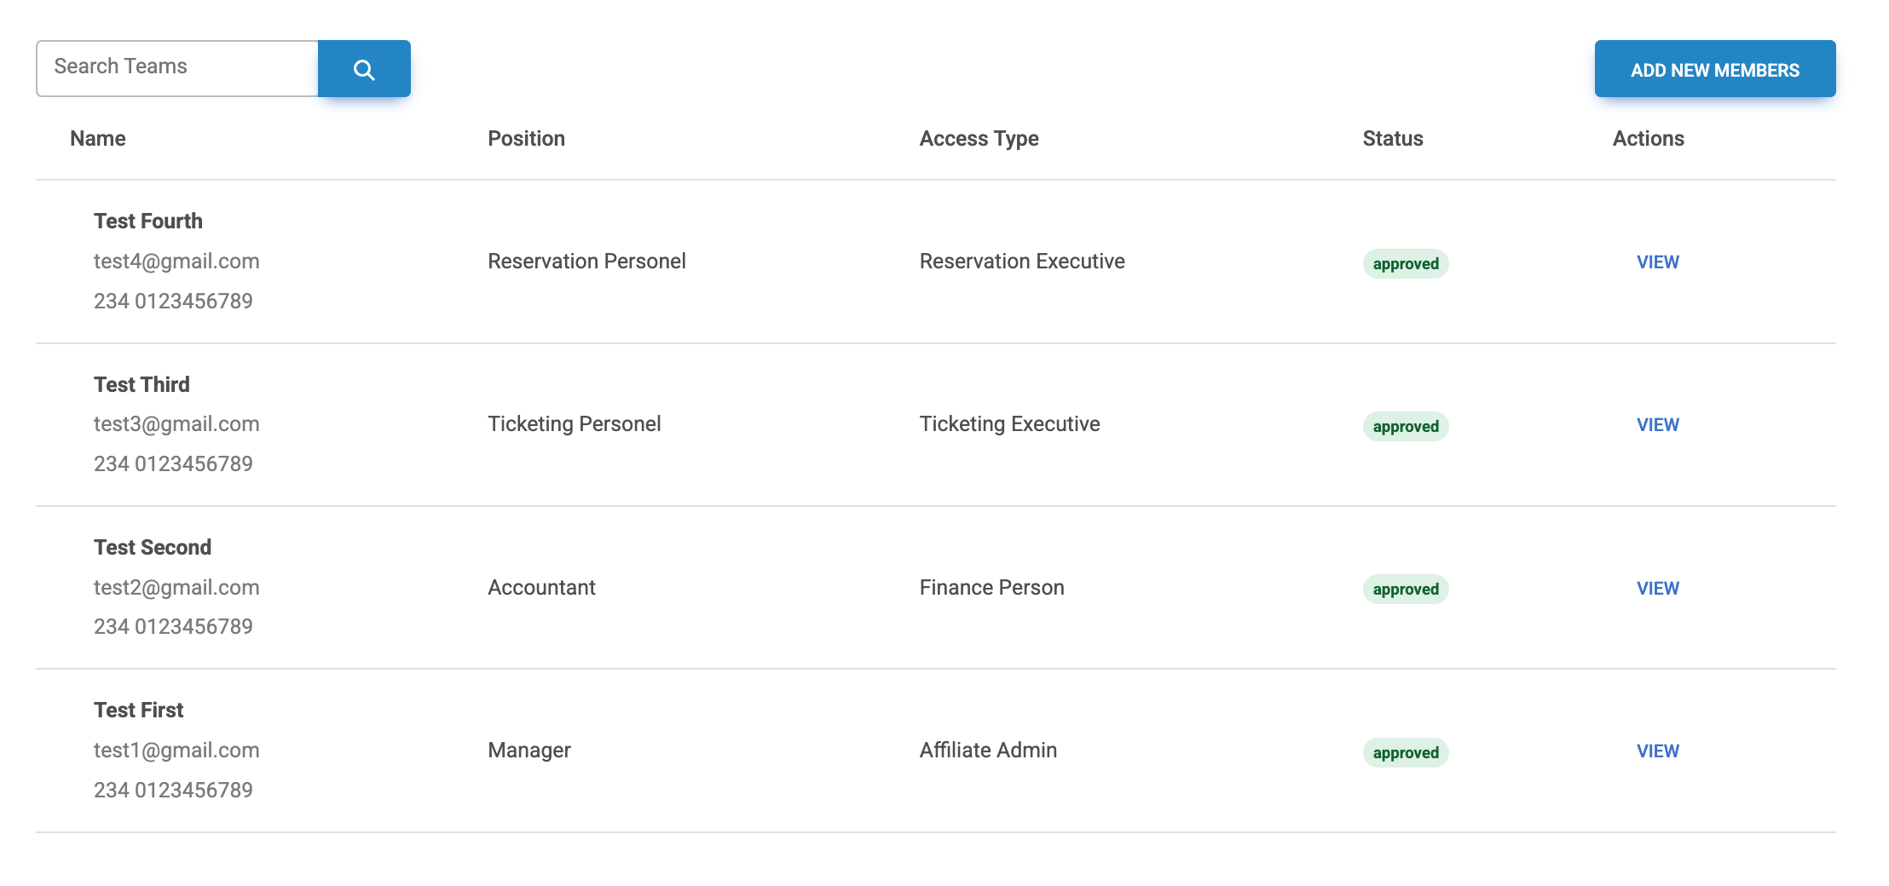Open VIEW link for Test Third
This screenshot has height=886, width=1889.
tap(1657, 425)
